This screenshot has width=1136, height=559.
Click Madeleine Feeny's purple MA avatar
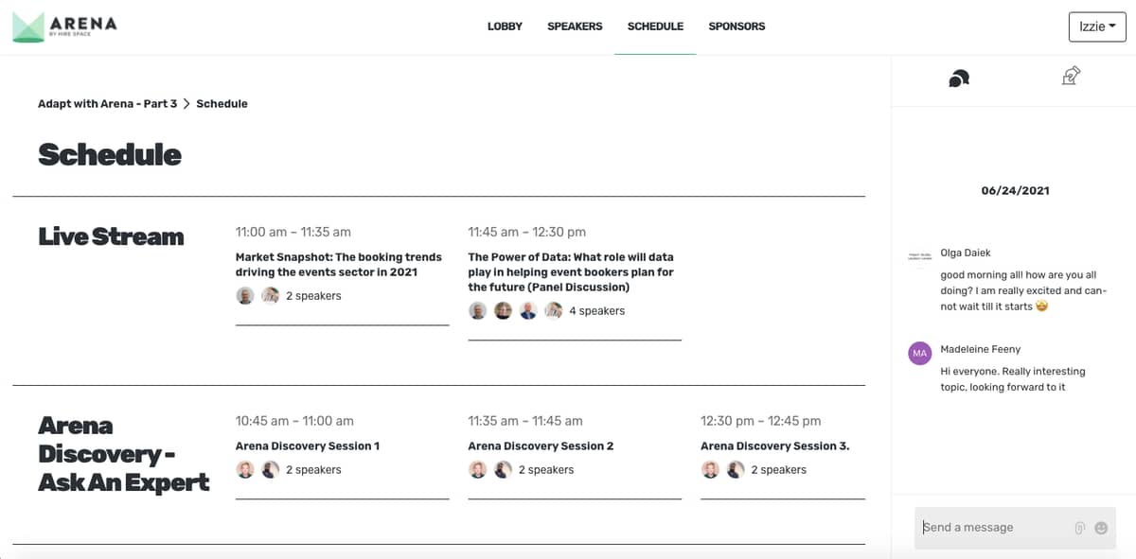pos(919,353)
